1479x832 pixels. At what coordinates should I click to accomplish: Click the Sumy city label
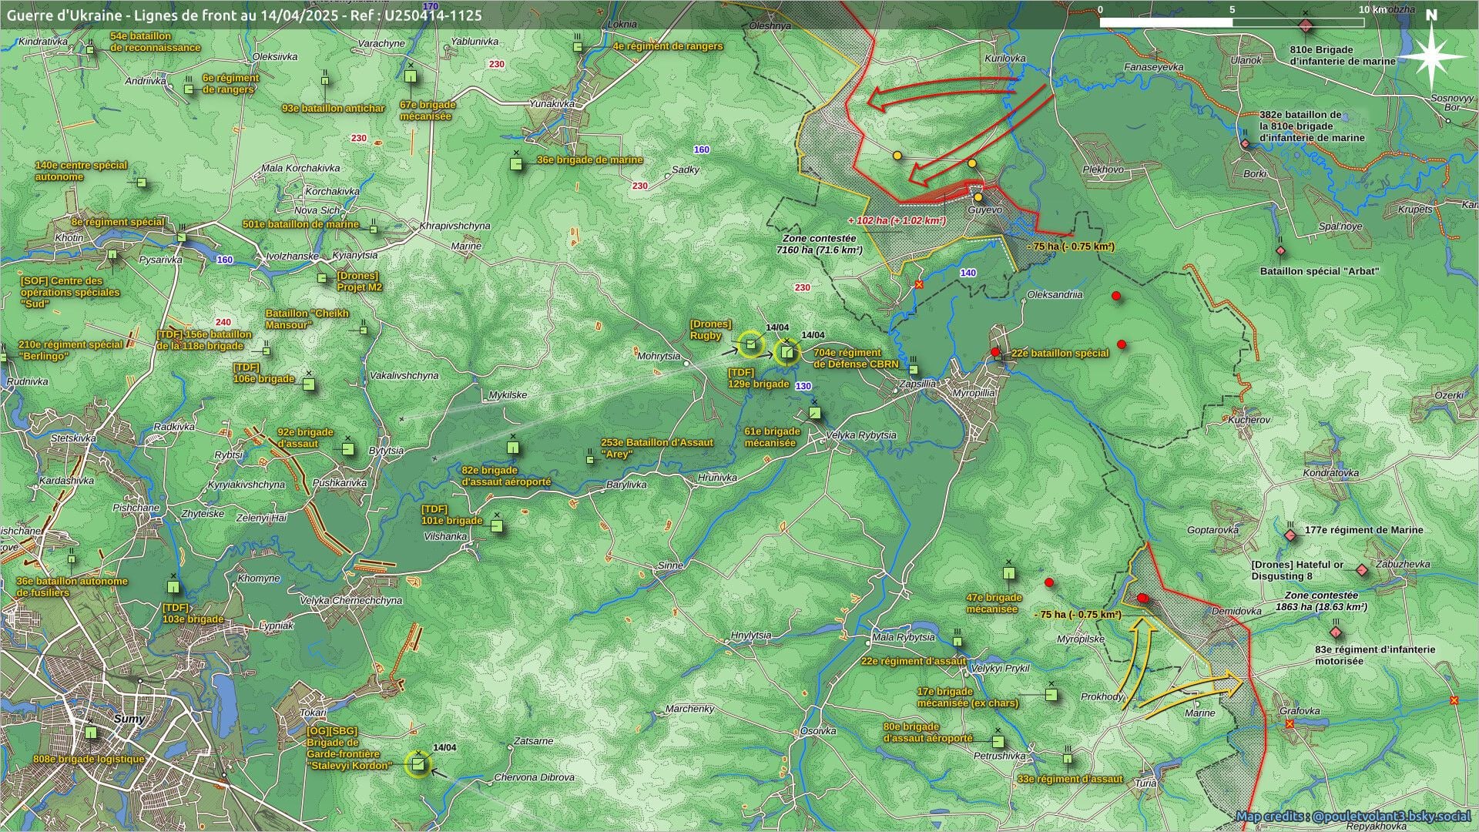129,719
